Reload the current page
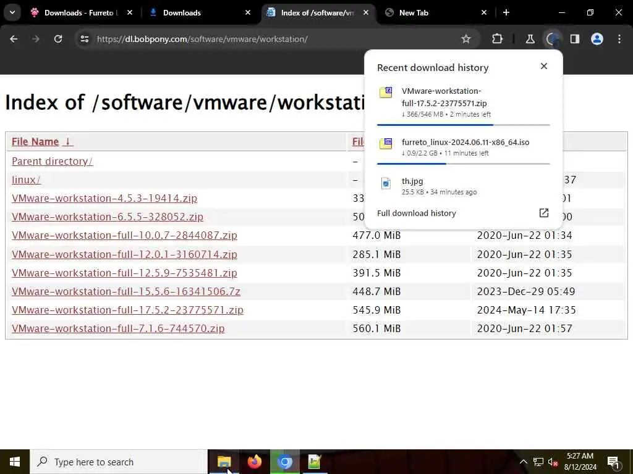 (58, 39)
